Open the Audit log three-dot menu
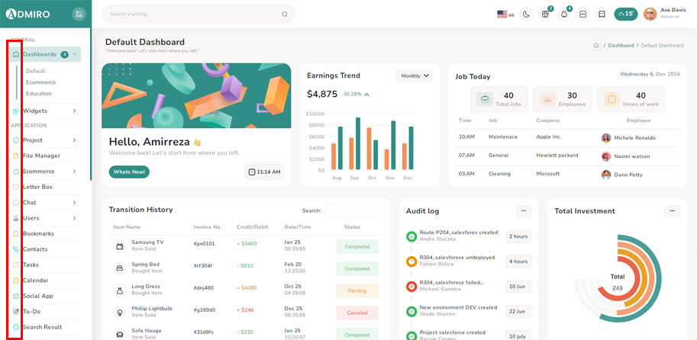This screenshot has height=340, width=697. 523,210
